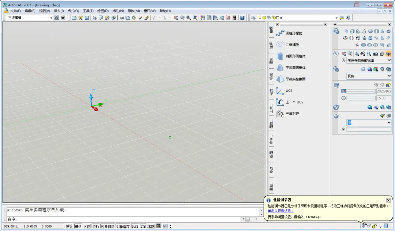The image size is (395, 231).
Task: Select the Extrude icon on dashboard
Action: 358,38
